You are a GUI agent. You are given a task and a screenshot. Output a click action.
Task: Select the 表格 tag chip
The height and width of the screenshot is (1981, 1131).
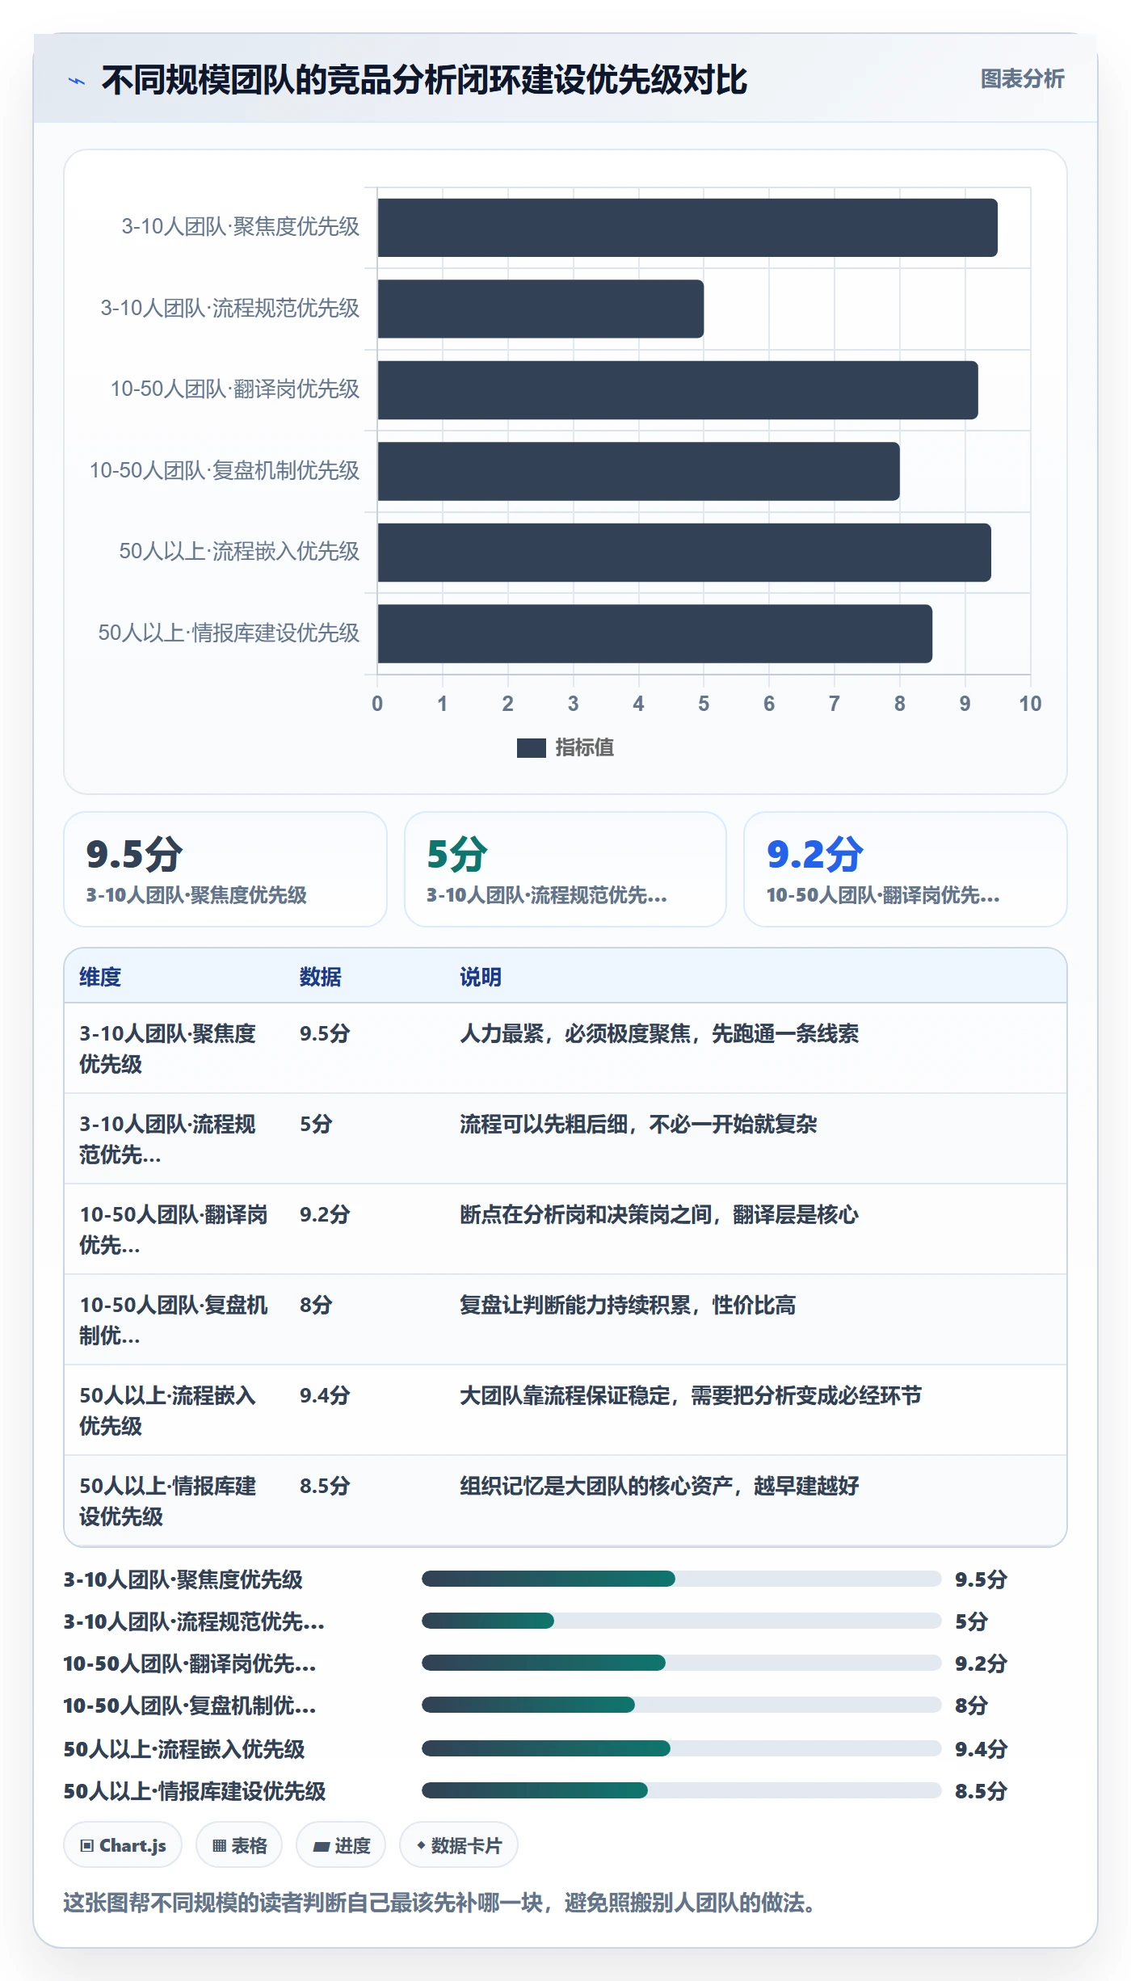click(239, 1845)
